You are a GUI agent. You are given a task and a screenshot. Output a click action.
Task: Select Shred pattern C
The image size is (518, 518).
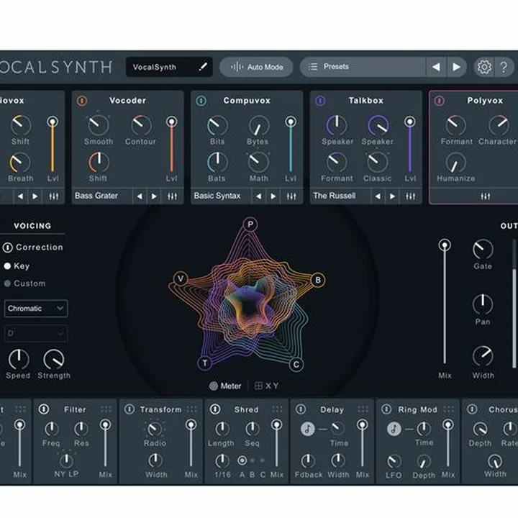263,460
